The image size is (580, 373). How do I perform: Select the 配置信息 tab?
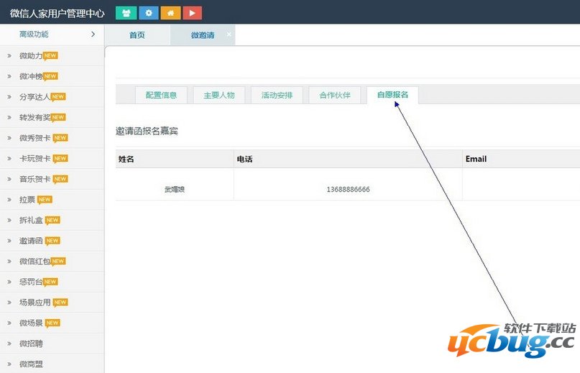coord(161,96)
